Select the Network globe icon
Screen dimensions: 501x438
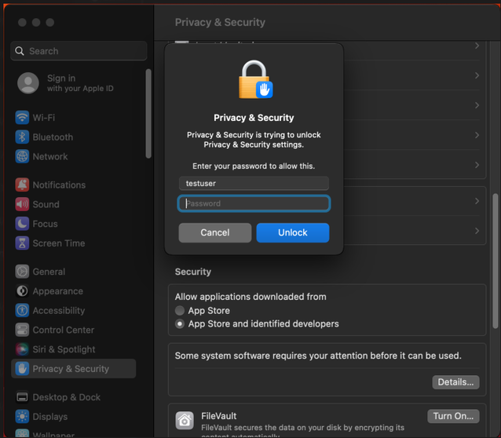(22, 157)
